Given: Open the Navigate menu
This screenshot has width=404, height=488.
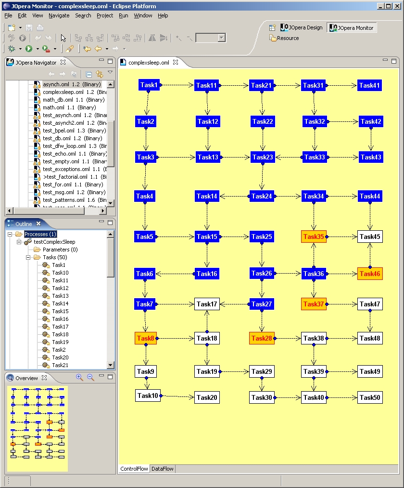Looking at the screenshot, I should (x=59, y=15).
